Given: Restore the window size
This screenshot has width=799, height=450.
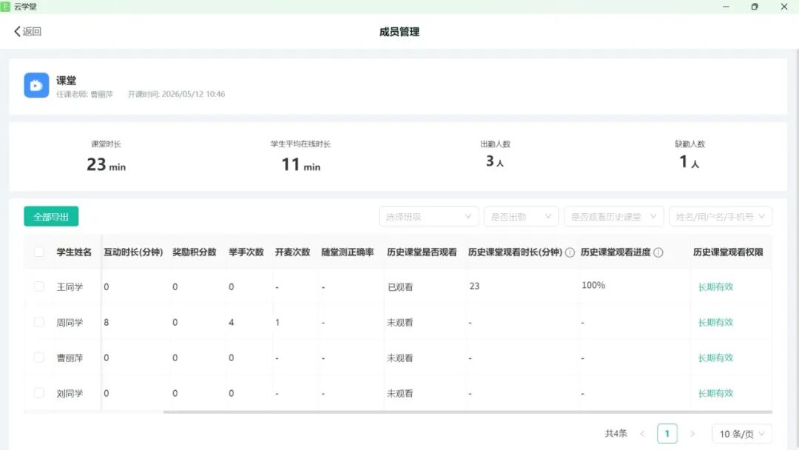Looking at the screenshot, I should [x=755, y=7].
